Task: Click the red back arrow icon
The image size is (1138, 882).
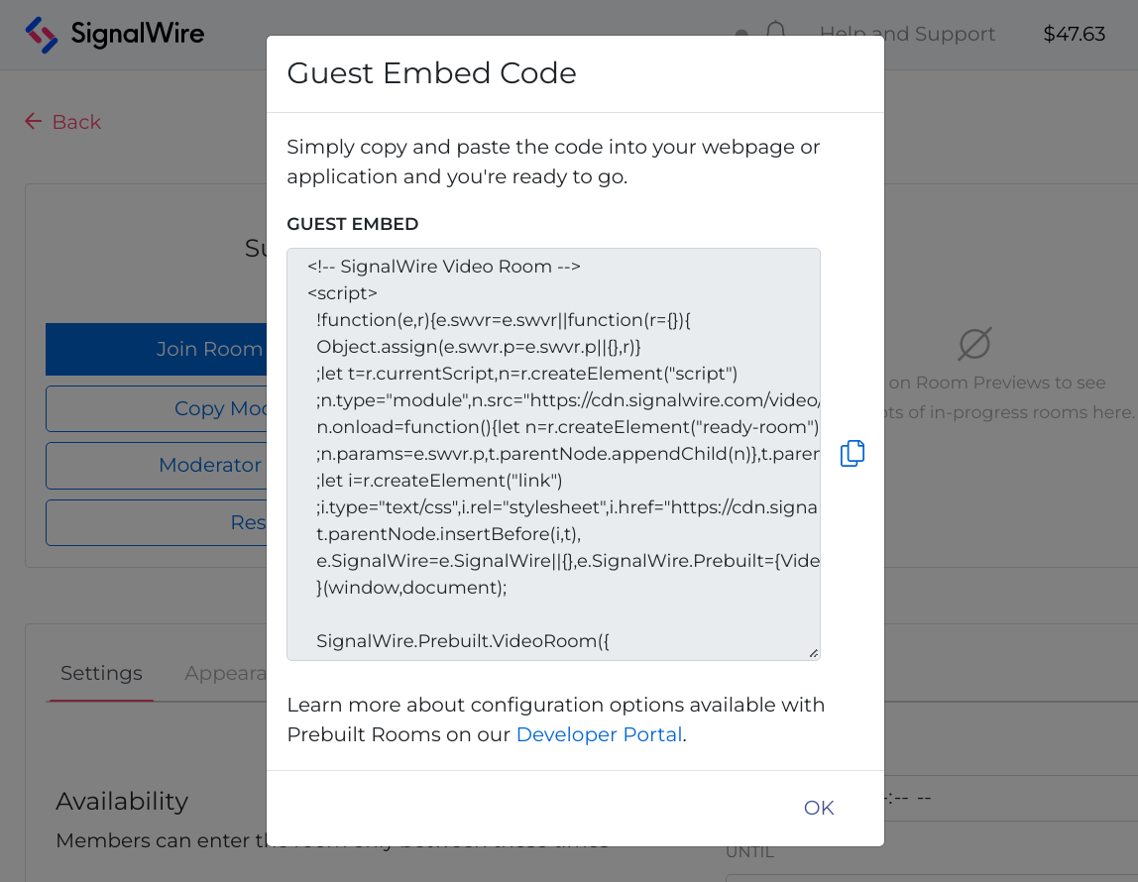Action: (32, 121)
